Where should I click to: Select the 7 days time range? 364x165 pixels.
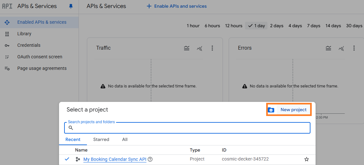click(313, 26)
